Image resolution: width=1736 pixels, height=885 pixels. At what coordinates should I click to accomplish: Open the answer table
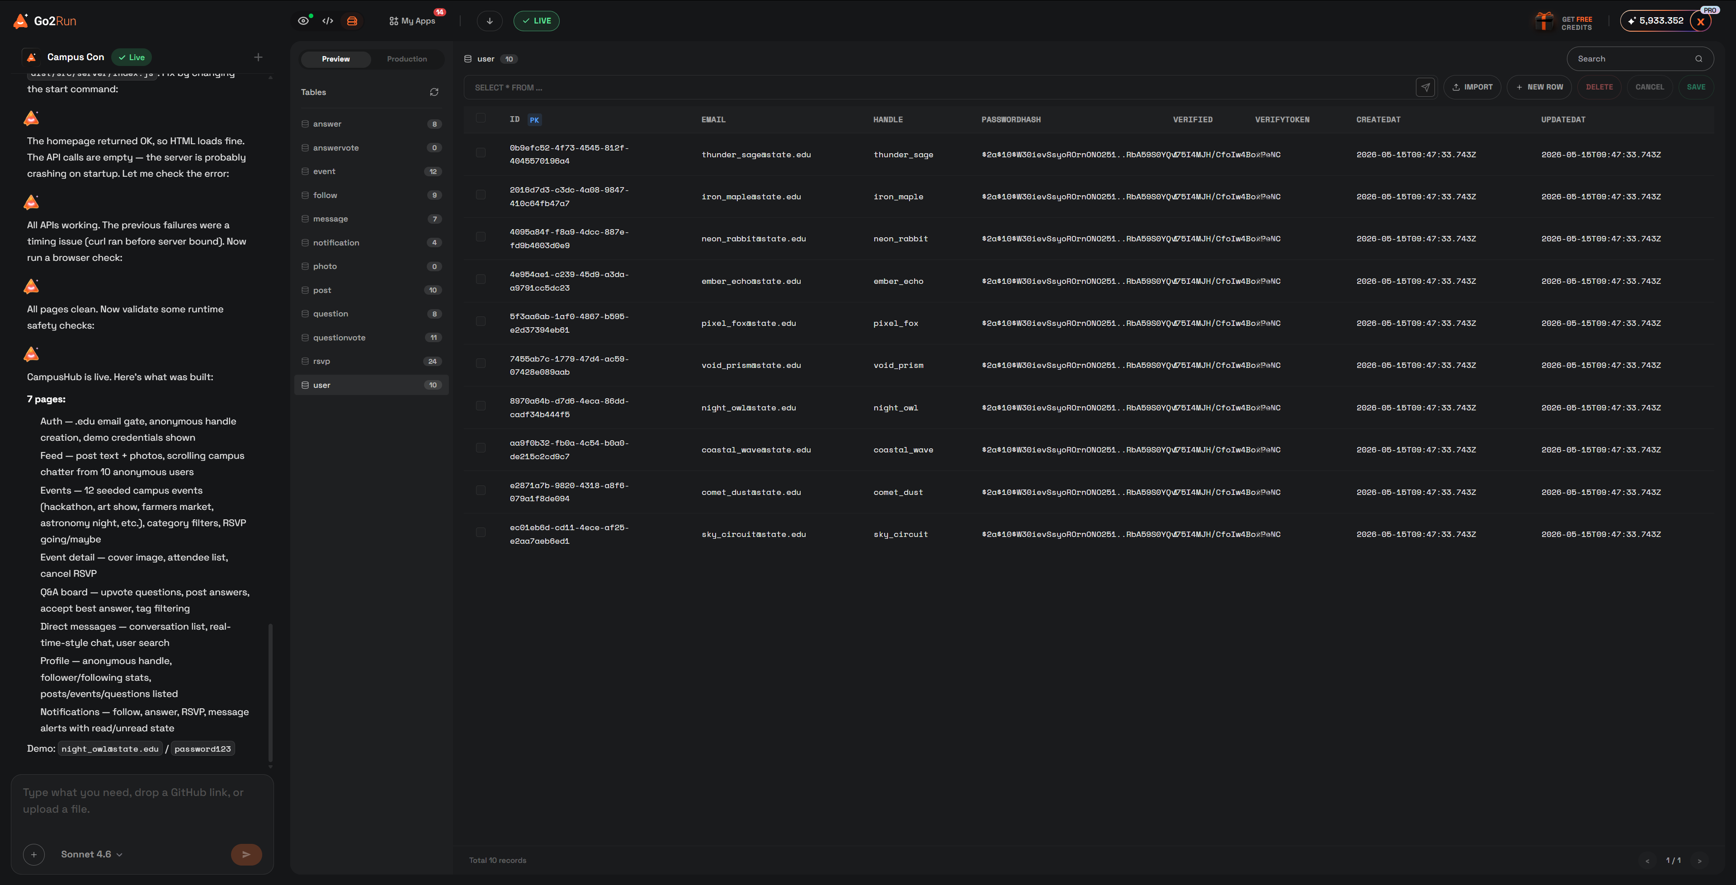[x=371, y=124]
